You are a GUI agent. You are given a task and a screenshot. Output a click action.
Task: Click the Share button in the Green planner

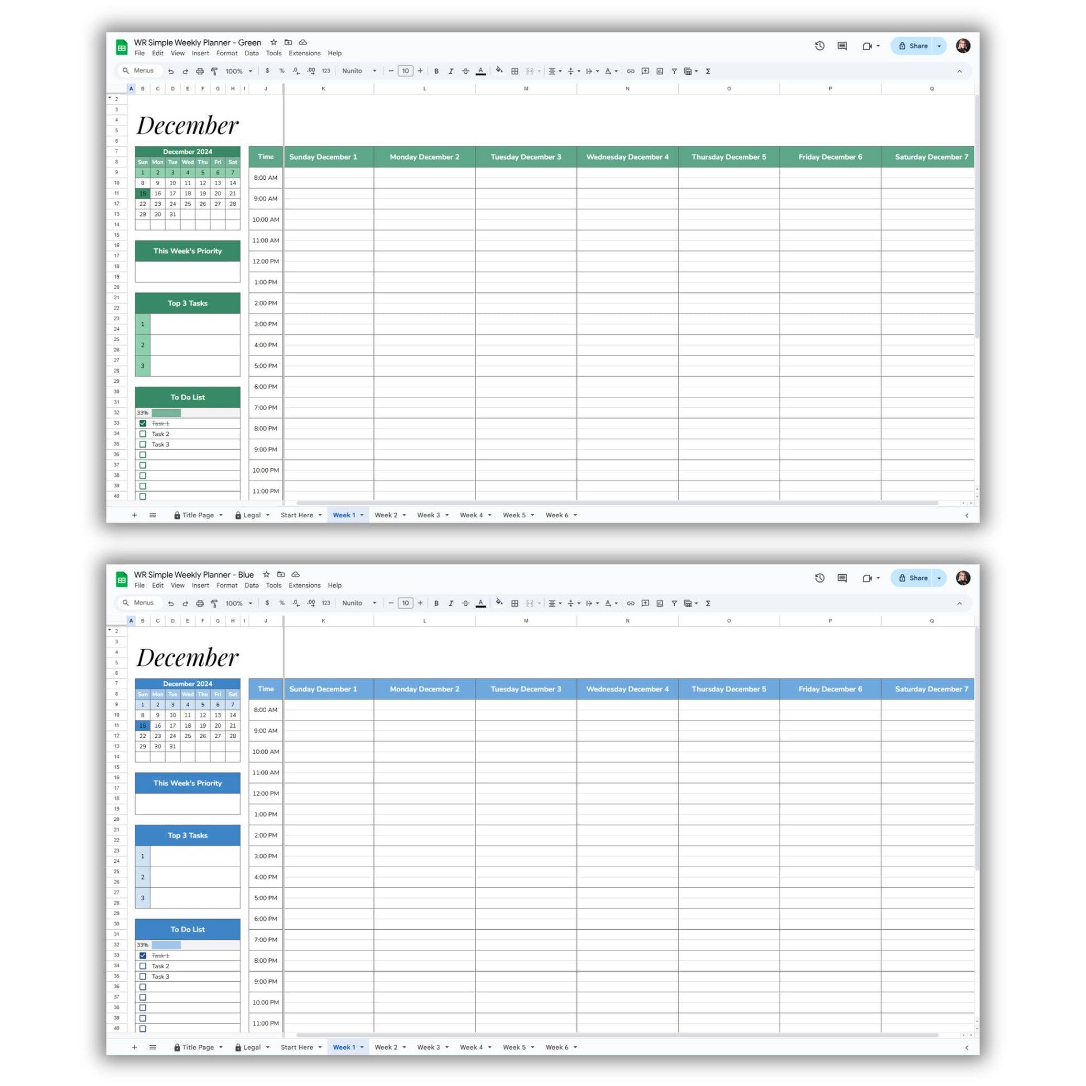914,46
